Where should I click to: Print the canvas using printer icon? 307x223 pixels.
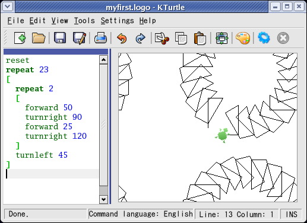tap(101, 38)
